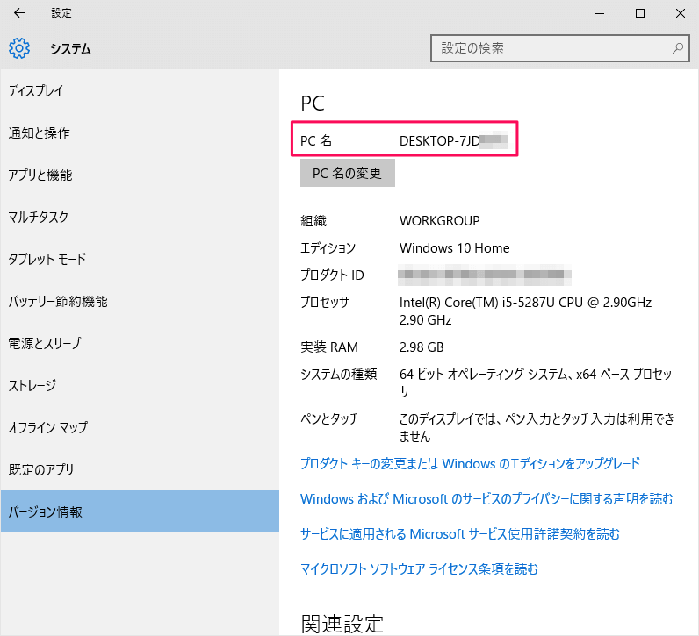Open the ストレージ settings page
Viewport: 699px width, 636px height.
point(32,386)
